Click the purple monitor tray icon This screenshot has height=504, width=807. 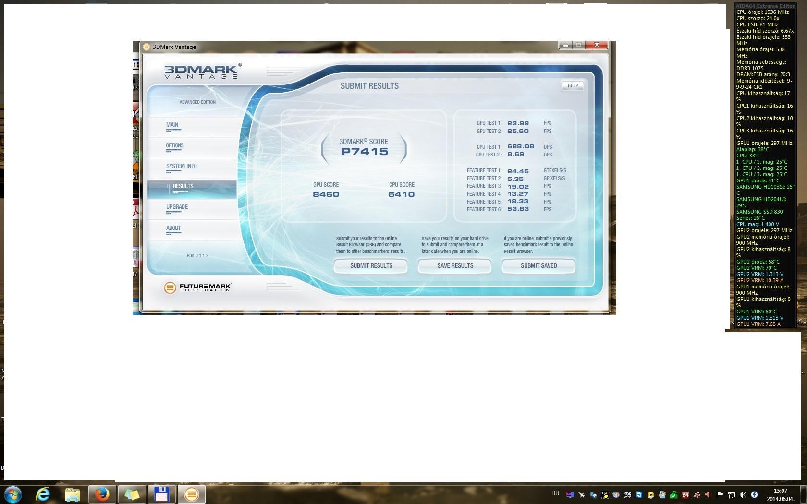570,494
